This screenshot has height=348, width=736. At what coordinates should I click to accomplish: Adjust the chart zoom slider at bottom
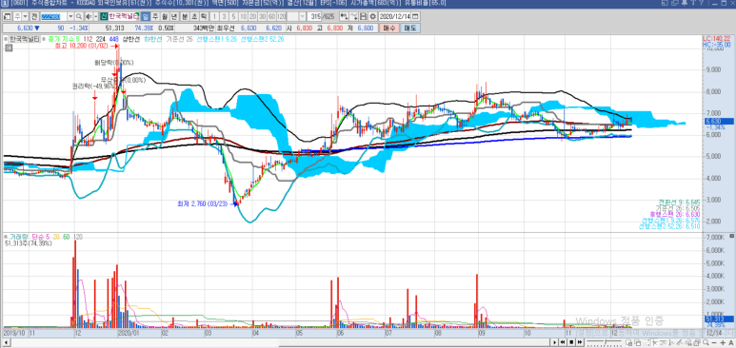(604, 342)
